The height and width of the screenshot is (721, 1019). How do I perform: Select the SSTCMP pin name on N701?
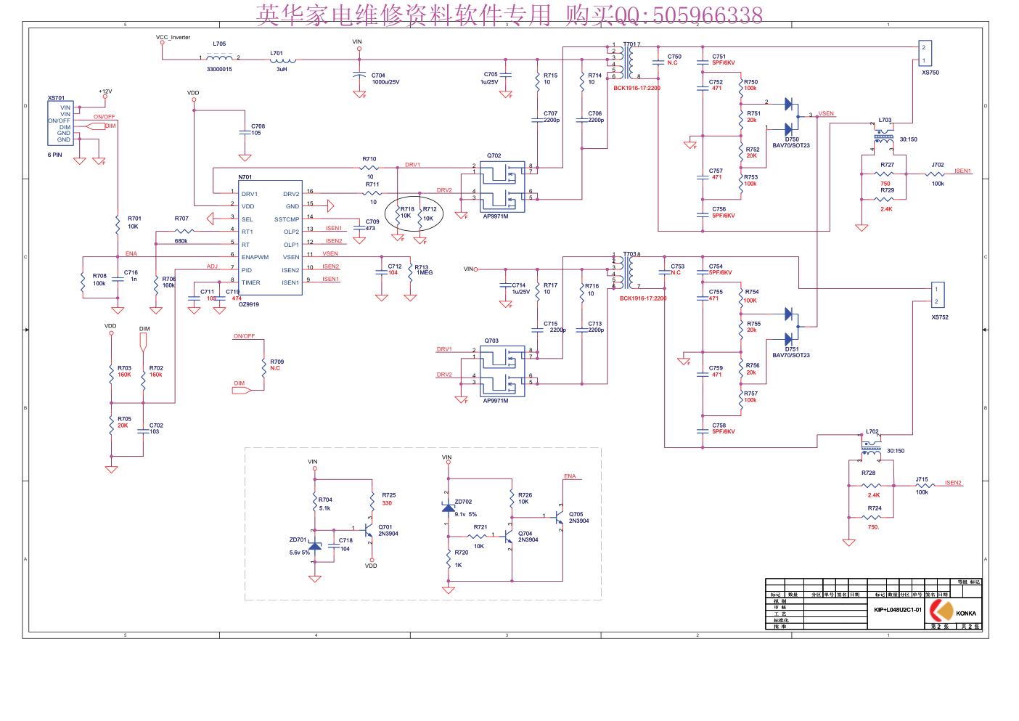(287, 219)
